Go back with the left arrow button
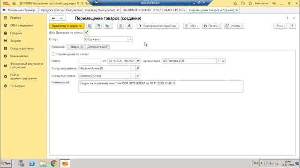This screenshot has height=168, width=300. pos(53,18)
